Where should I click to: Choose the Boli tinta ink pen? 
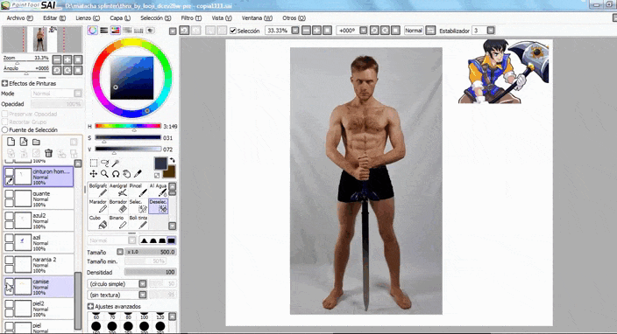138,222
